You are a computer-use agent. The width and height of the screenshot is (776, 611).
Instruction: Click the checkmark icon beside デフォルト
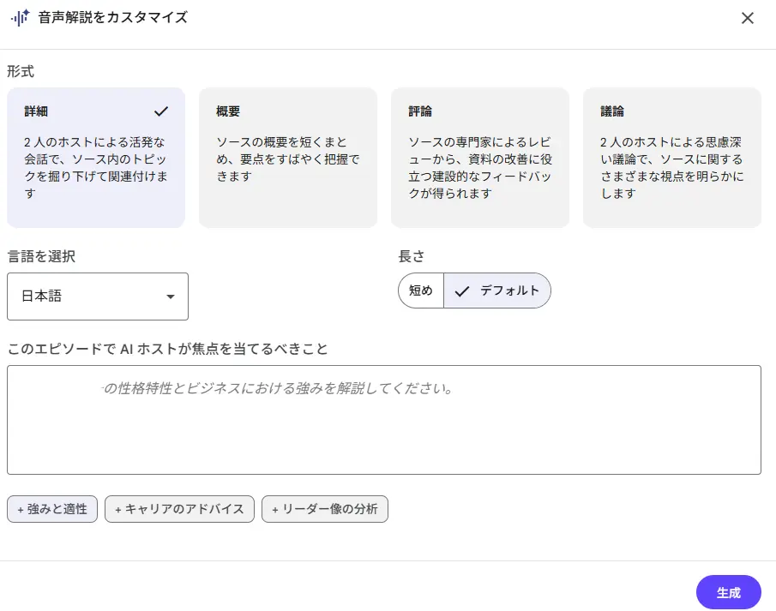pos(461,291)
